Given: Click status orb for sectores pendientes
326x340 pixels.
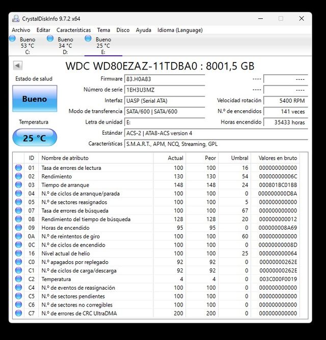Looking at the screenshot, I should point(18,296).
